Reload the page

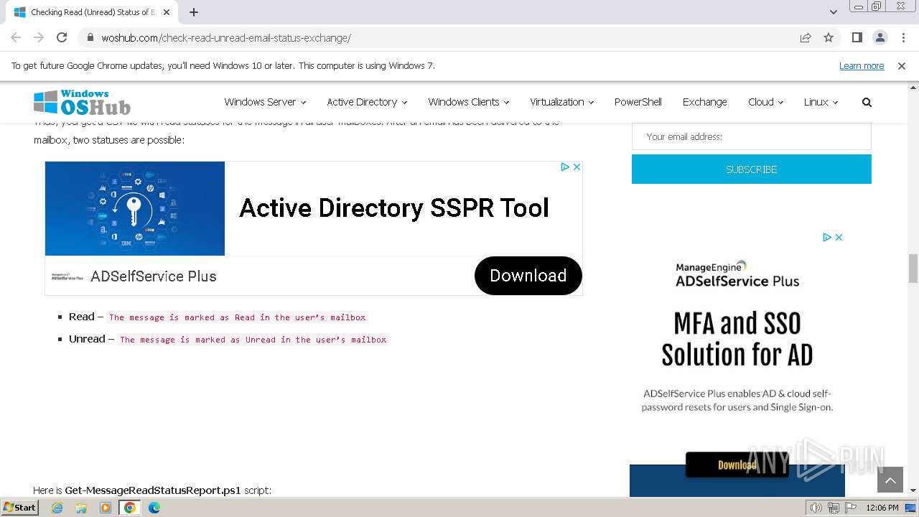pos(62,37)
